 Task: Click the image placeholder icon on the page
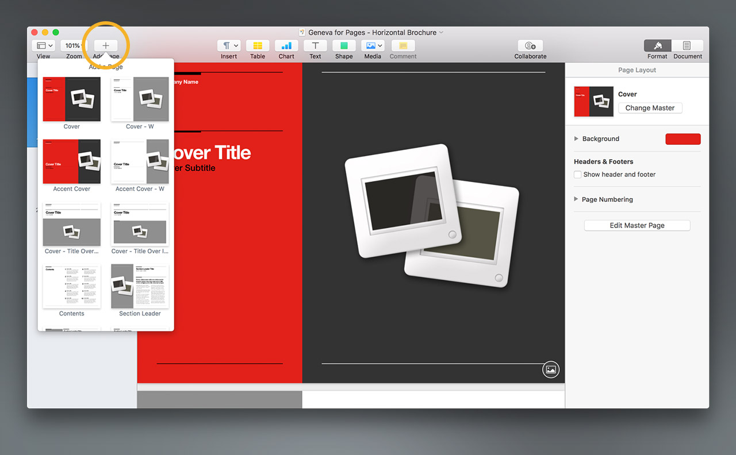click(x=551, y=369)
